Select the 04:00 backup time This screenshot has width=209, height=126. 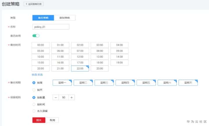point(119,45)
